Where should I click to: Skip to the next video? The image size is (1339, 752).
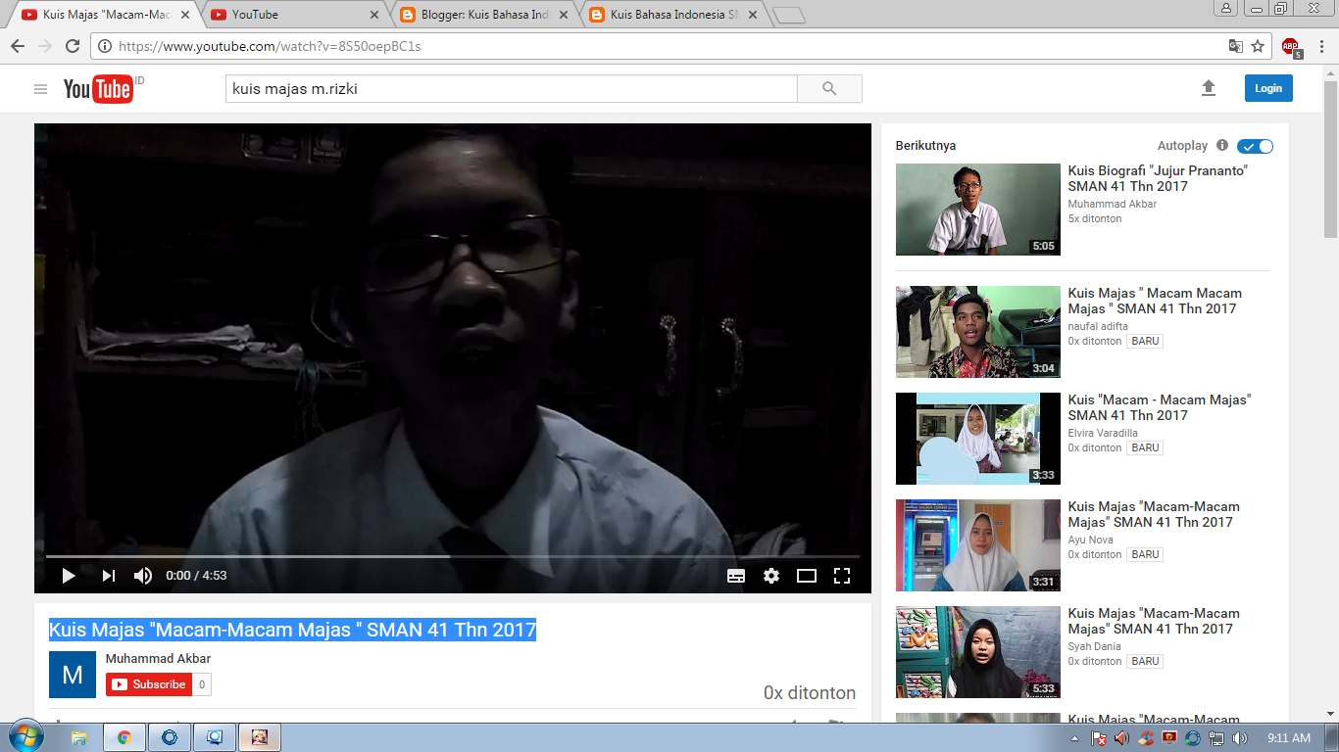tap(108, 576)
